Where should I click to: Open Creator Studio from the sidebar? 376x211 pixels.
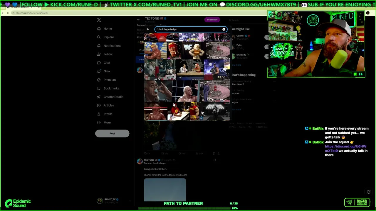pyautogui.click(x=110, y=97)
